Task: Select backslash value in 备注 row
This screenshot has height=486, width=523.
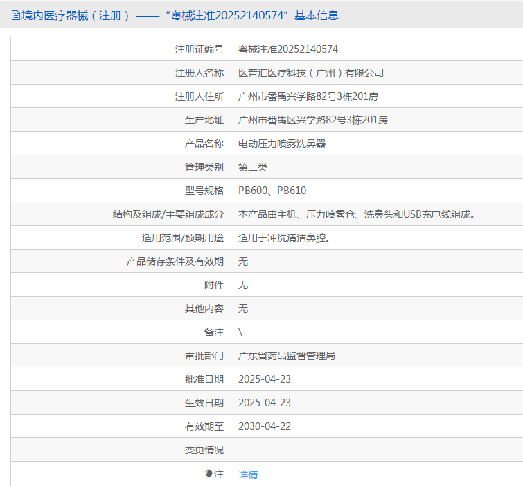Action: pos(240,332)
